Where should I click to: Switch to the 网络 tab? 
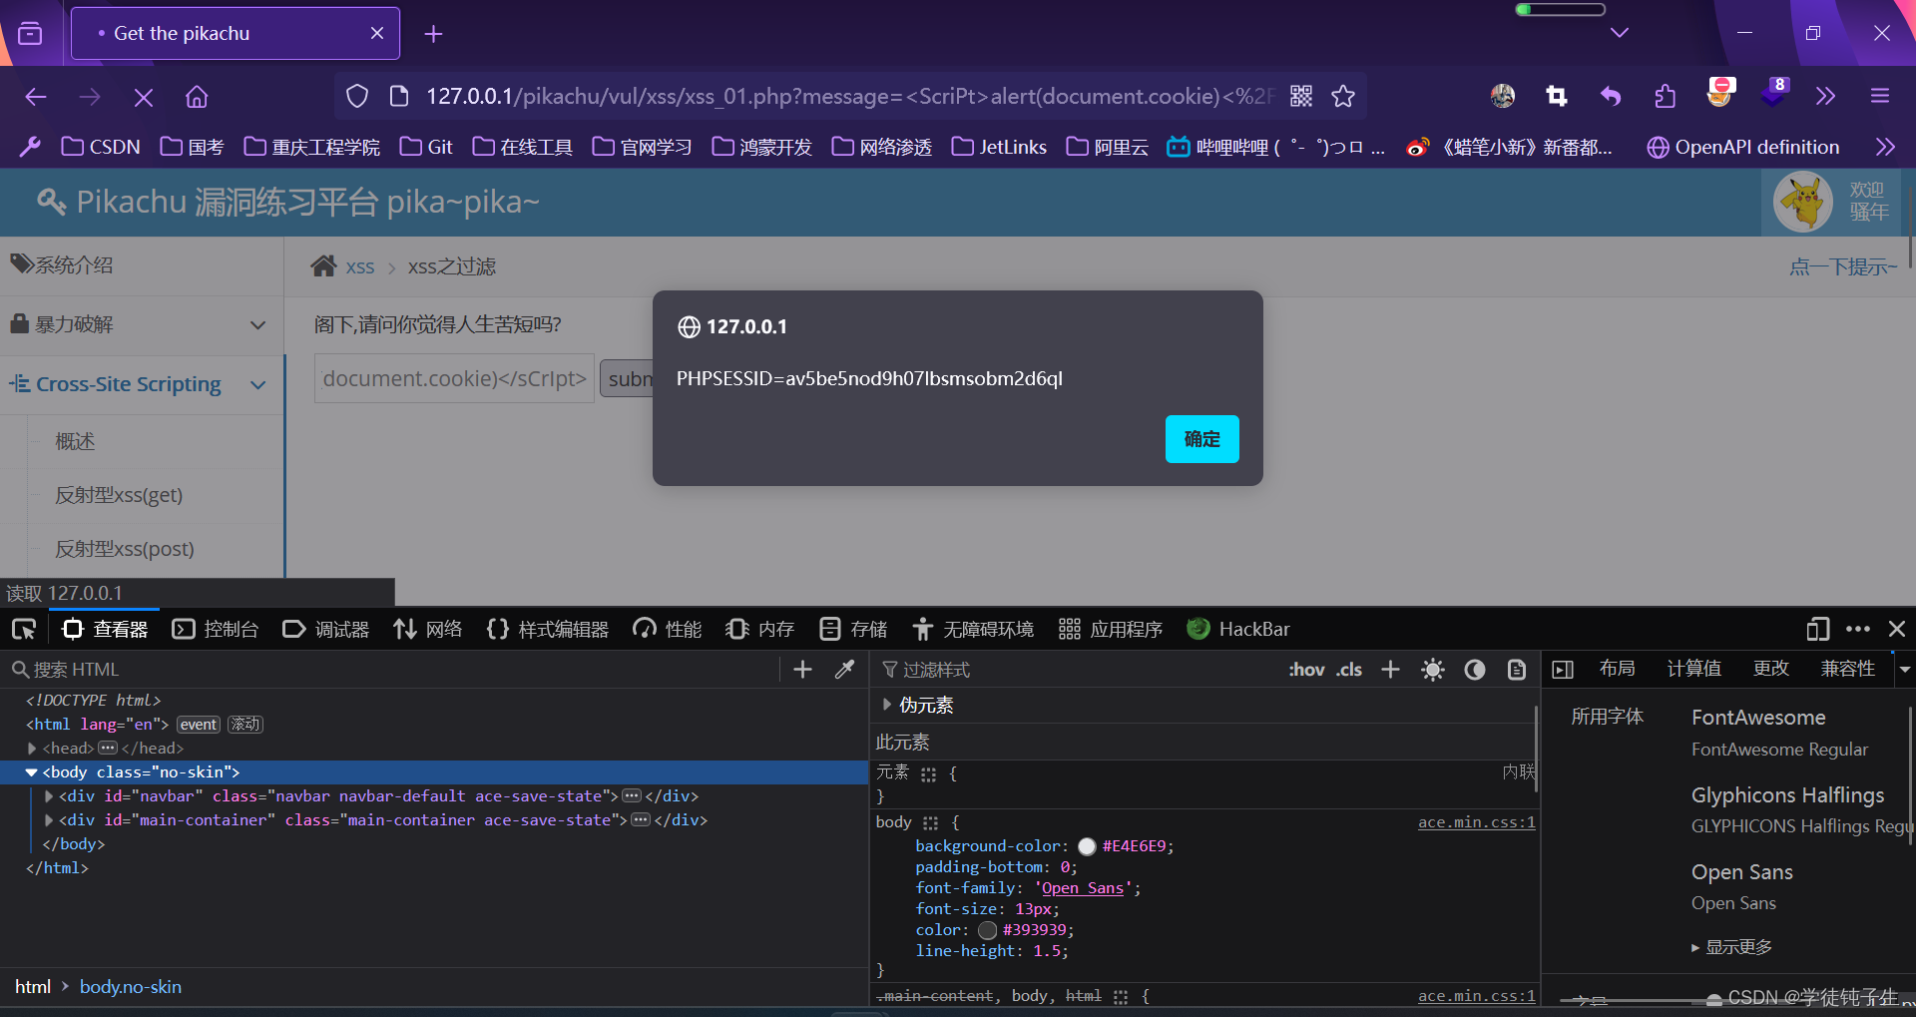click(428, 629)
